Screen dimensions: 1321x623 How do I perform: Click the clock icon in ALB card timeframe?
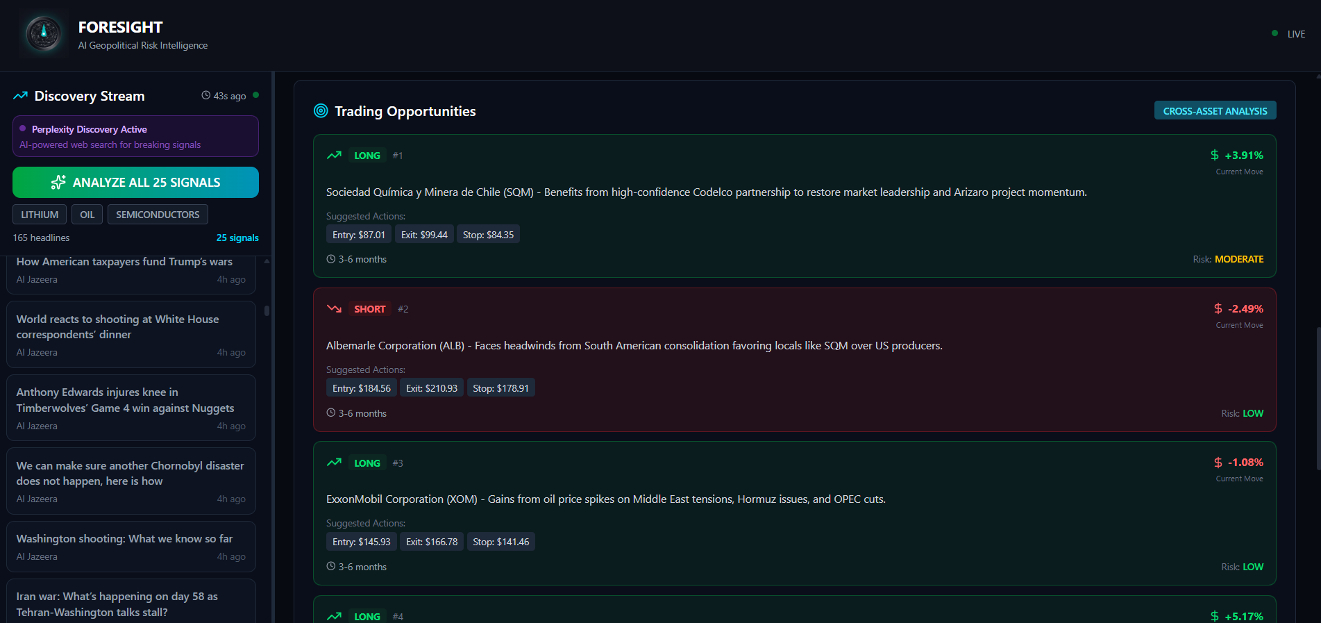click(x=331, y=413)
